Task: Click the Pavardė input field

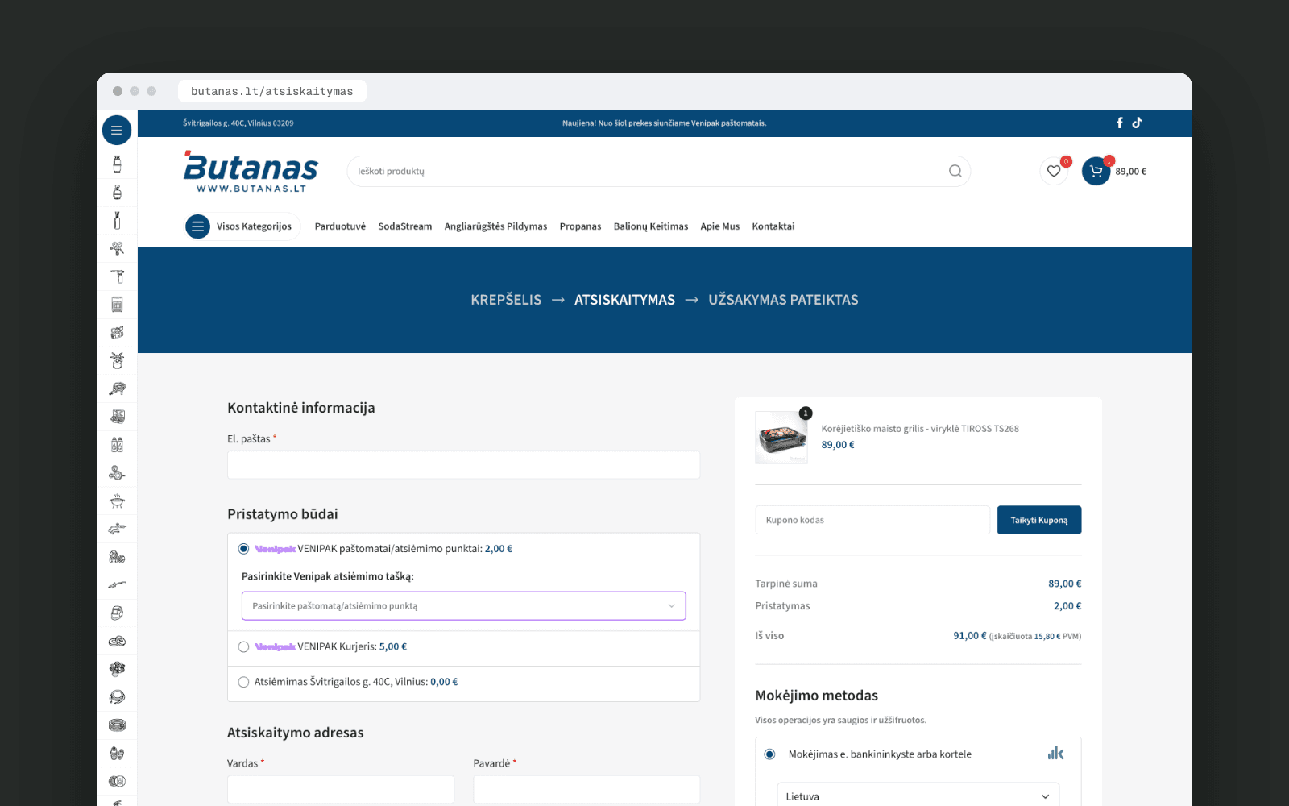Action: (x=586, y=789)
